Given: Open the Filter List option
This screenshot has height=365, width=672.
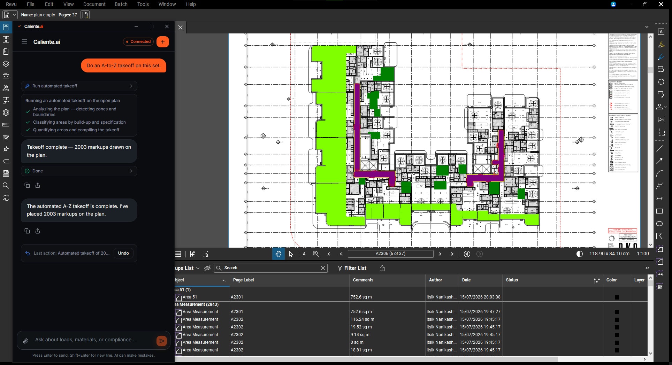Looking at the screenshot, I should pos(352,268).
